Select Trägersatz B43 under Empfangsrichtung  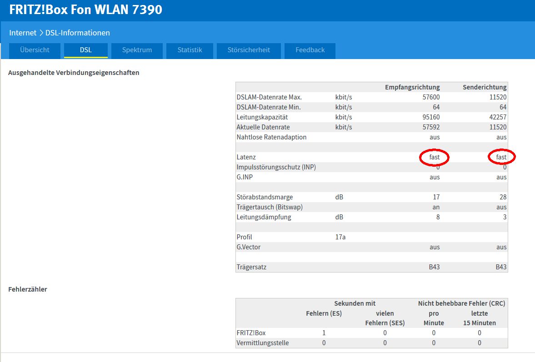(x=435, y=267)
